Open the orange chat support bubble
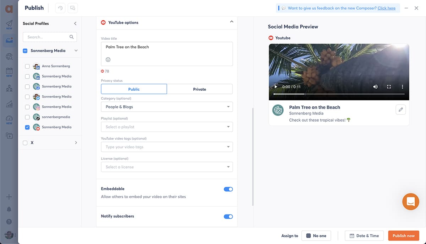 [411, 202]
